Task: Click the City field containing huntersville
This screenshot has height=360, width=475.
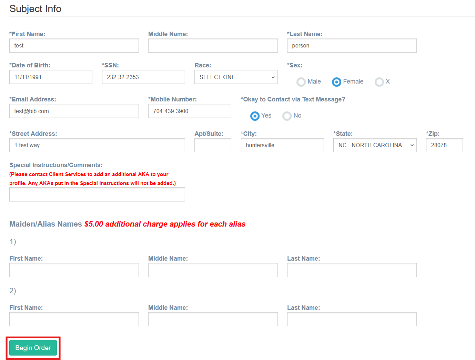Action: pos(282,145)
